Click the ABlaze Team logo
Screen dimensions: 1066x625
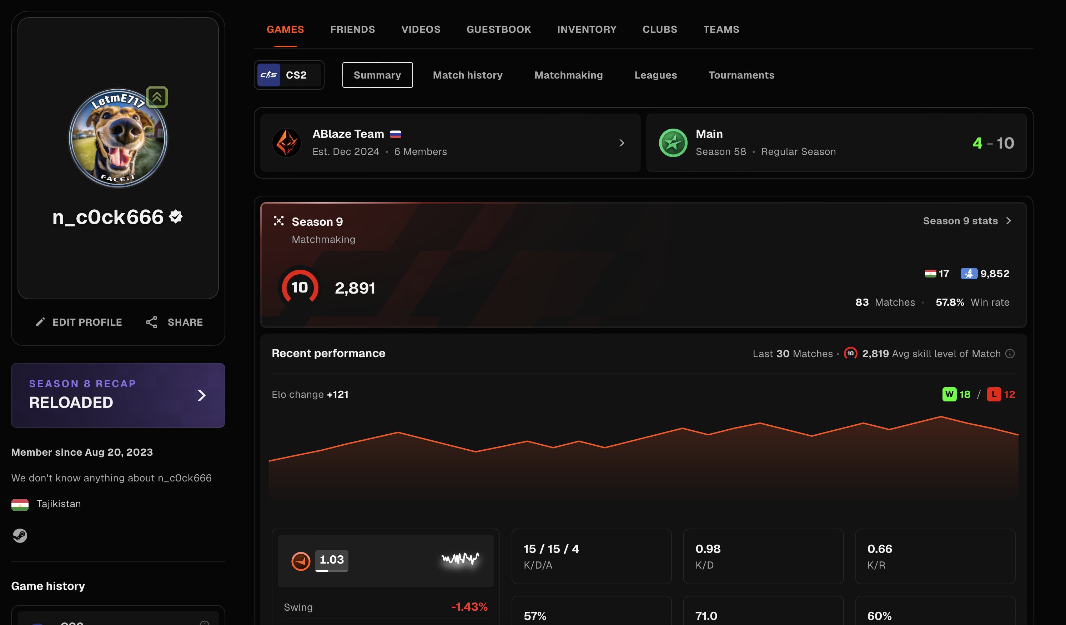[286, 143]
